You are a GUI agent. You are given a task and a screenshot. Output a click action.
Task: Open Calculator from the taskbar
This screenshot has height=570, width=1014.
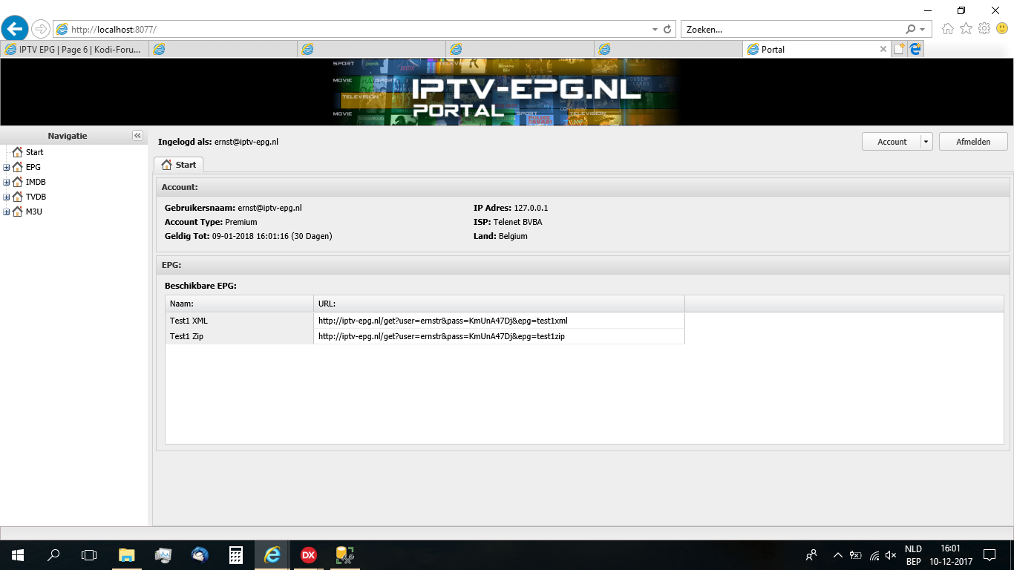(x=236, y=555)
